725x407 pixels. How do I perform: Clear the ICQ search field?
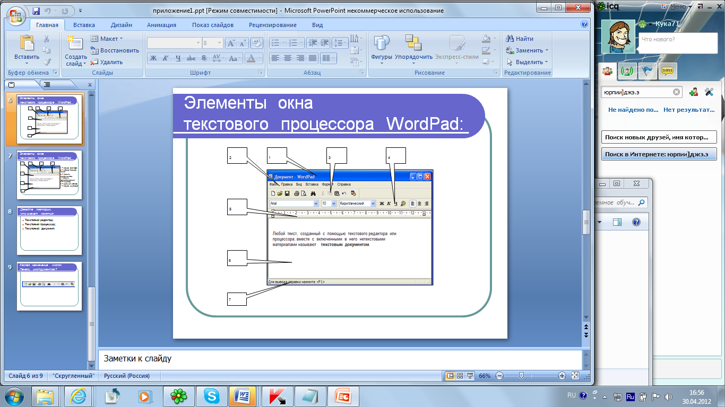[676, 92]
